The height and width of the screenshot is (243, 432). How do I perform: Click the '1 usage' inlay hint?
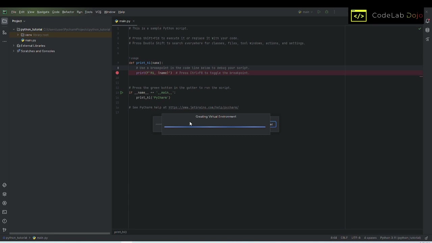point(134,58)
